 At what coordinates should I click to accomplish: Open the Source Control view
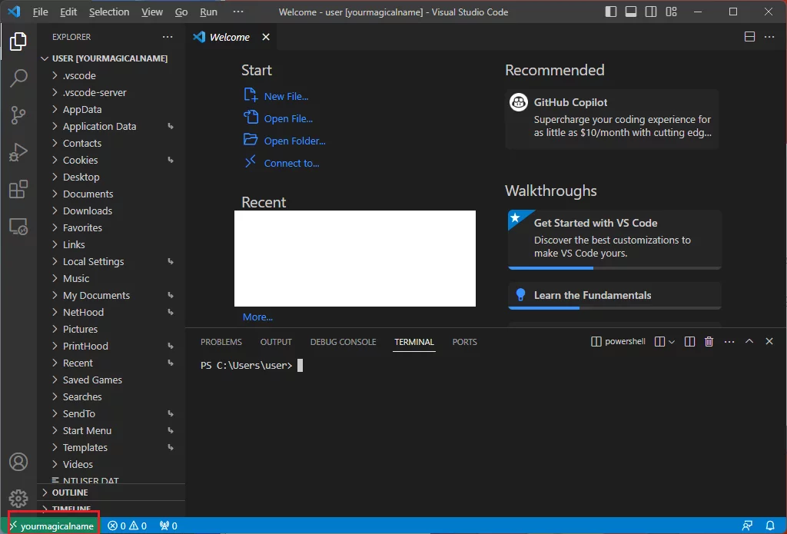pyautogui.click(x=18, y=115)
